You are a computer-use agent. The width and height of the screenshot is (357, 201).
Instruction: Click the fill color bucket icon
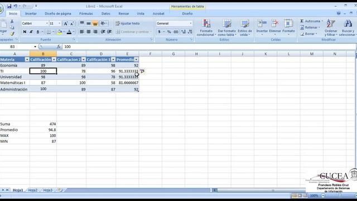(60, 32)
